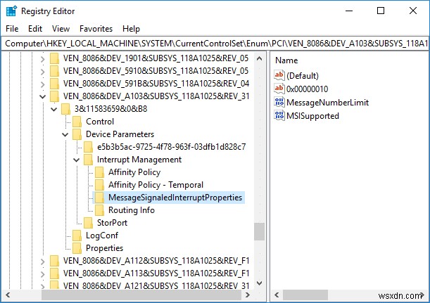Click the (Default) string value icon

[279, 75]
